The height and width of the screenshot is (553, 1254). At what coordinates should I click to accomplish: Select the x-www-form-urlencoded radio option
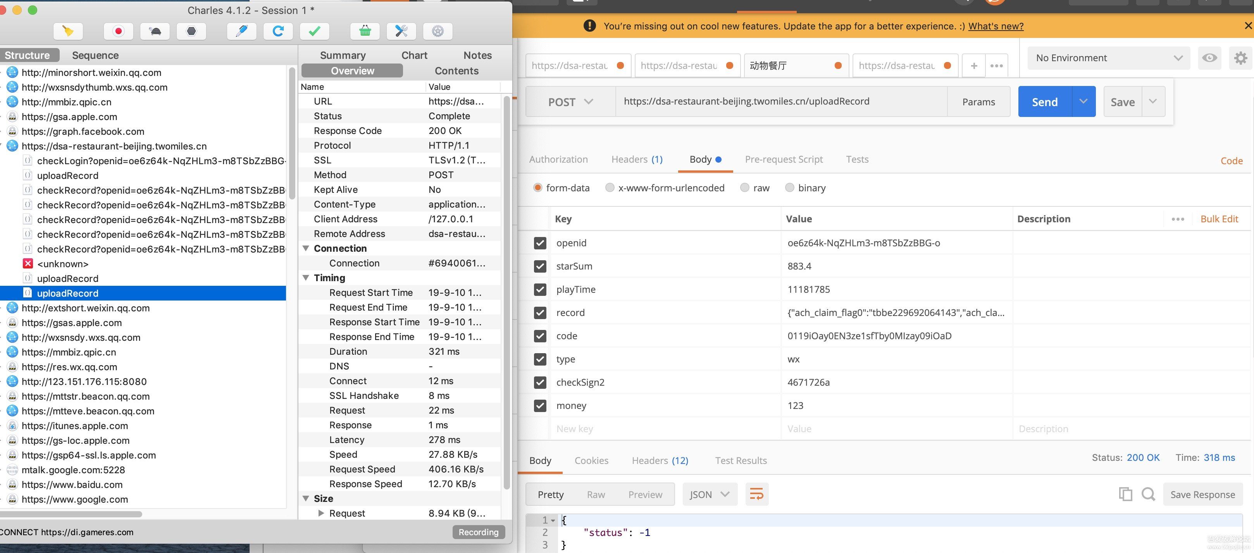610,188
